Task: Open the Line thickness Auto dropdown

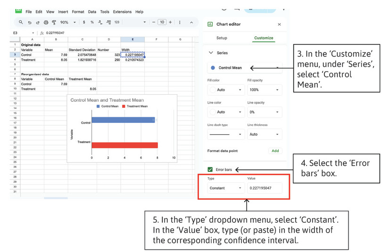Action: click(x=265, y=134)
